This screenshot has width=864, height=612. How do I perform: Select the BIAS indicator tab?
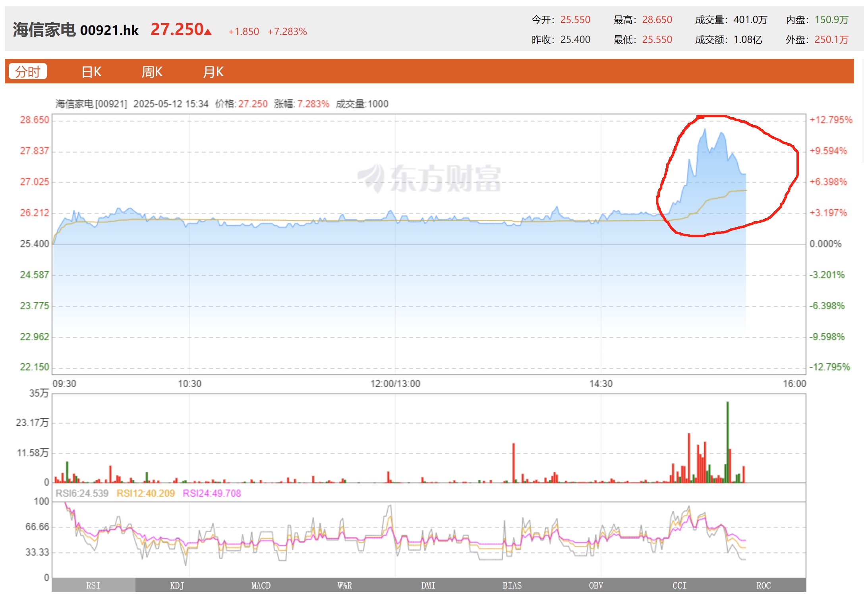pos(512,585)
